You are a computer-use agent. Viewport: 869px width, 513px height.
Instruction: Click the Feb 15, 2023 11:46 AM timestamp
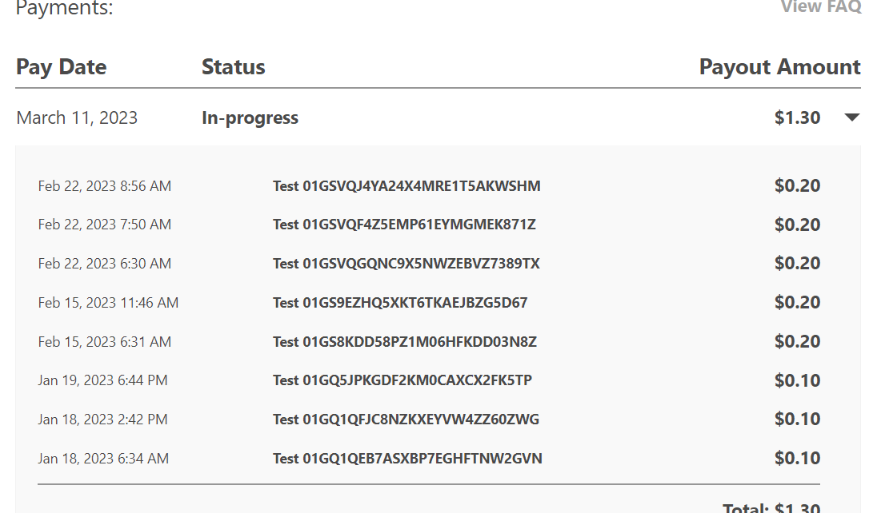point(108,303)
